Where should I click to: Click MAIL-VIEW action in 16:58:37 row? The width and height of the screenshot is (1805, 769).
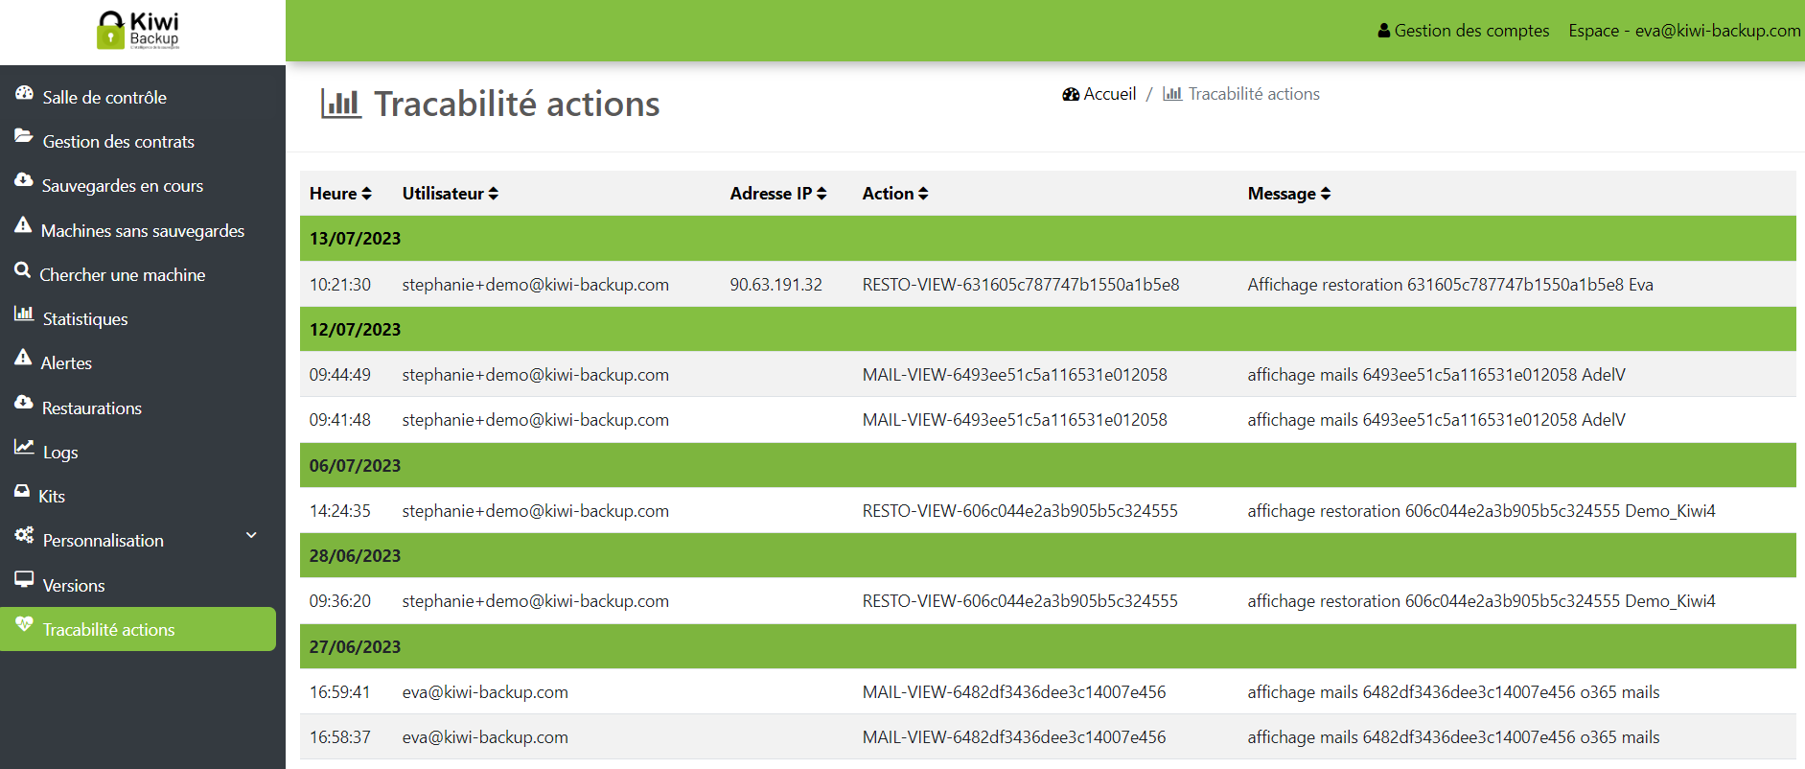[x=1014, y=737]
